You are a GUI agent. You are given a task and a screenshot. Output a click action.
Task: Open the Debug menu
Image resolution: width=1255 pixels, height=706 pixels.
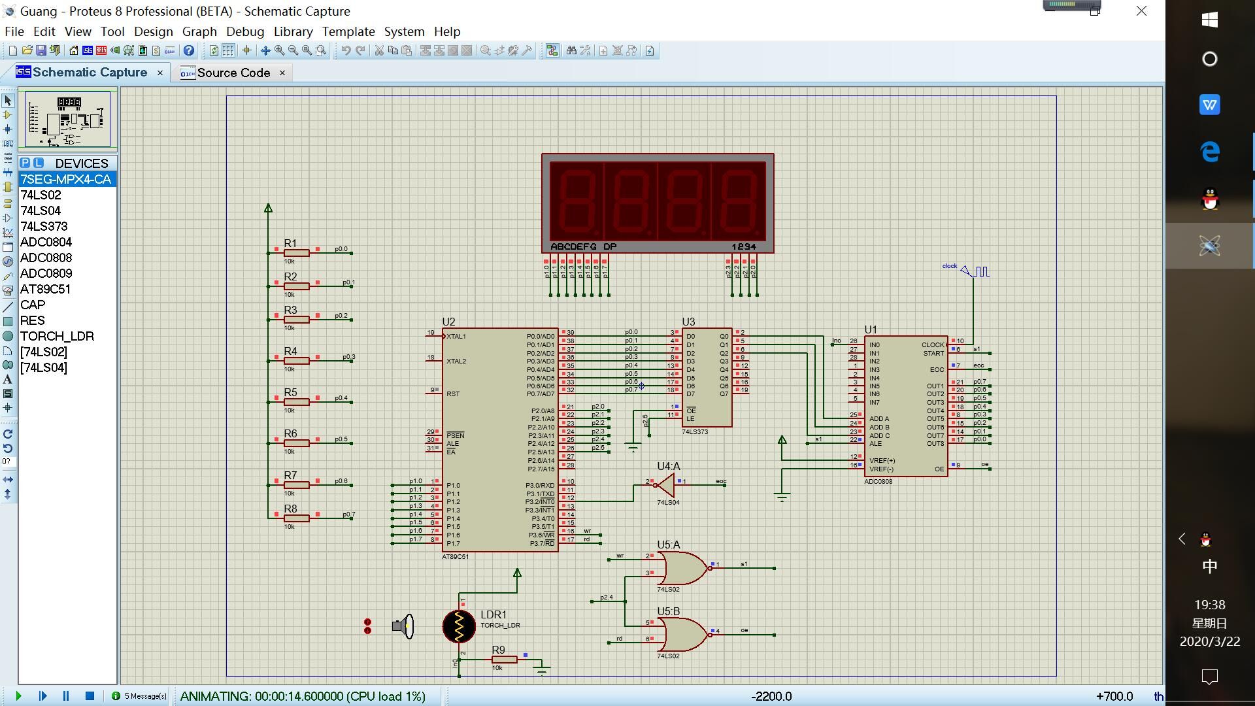(x=245, y=31)
